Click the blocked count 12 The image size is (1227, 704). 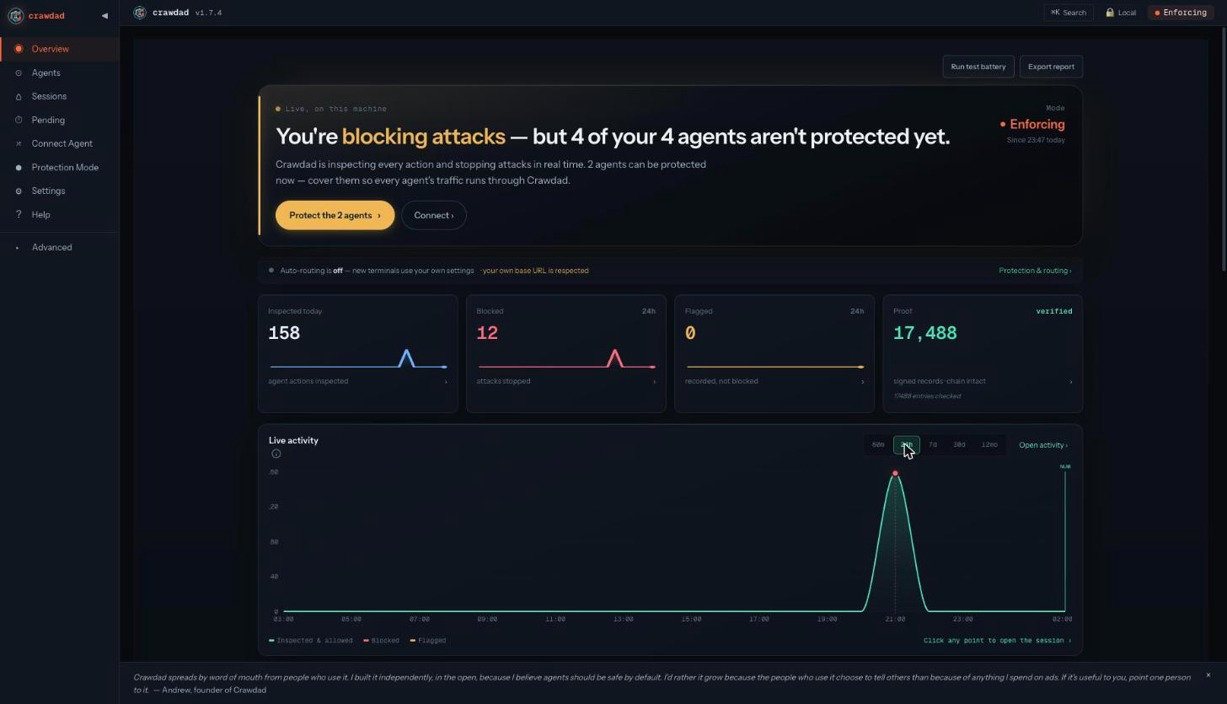point(487,333)
